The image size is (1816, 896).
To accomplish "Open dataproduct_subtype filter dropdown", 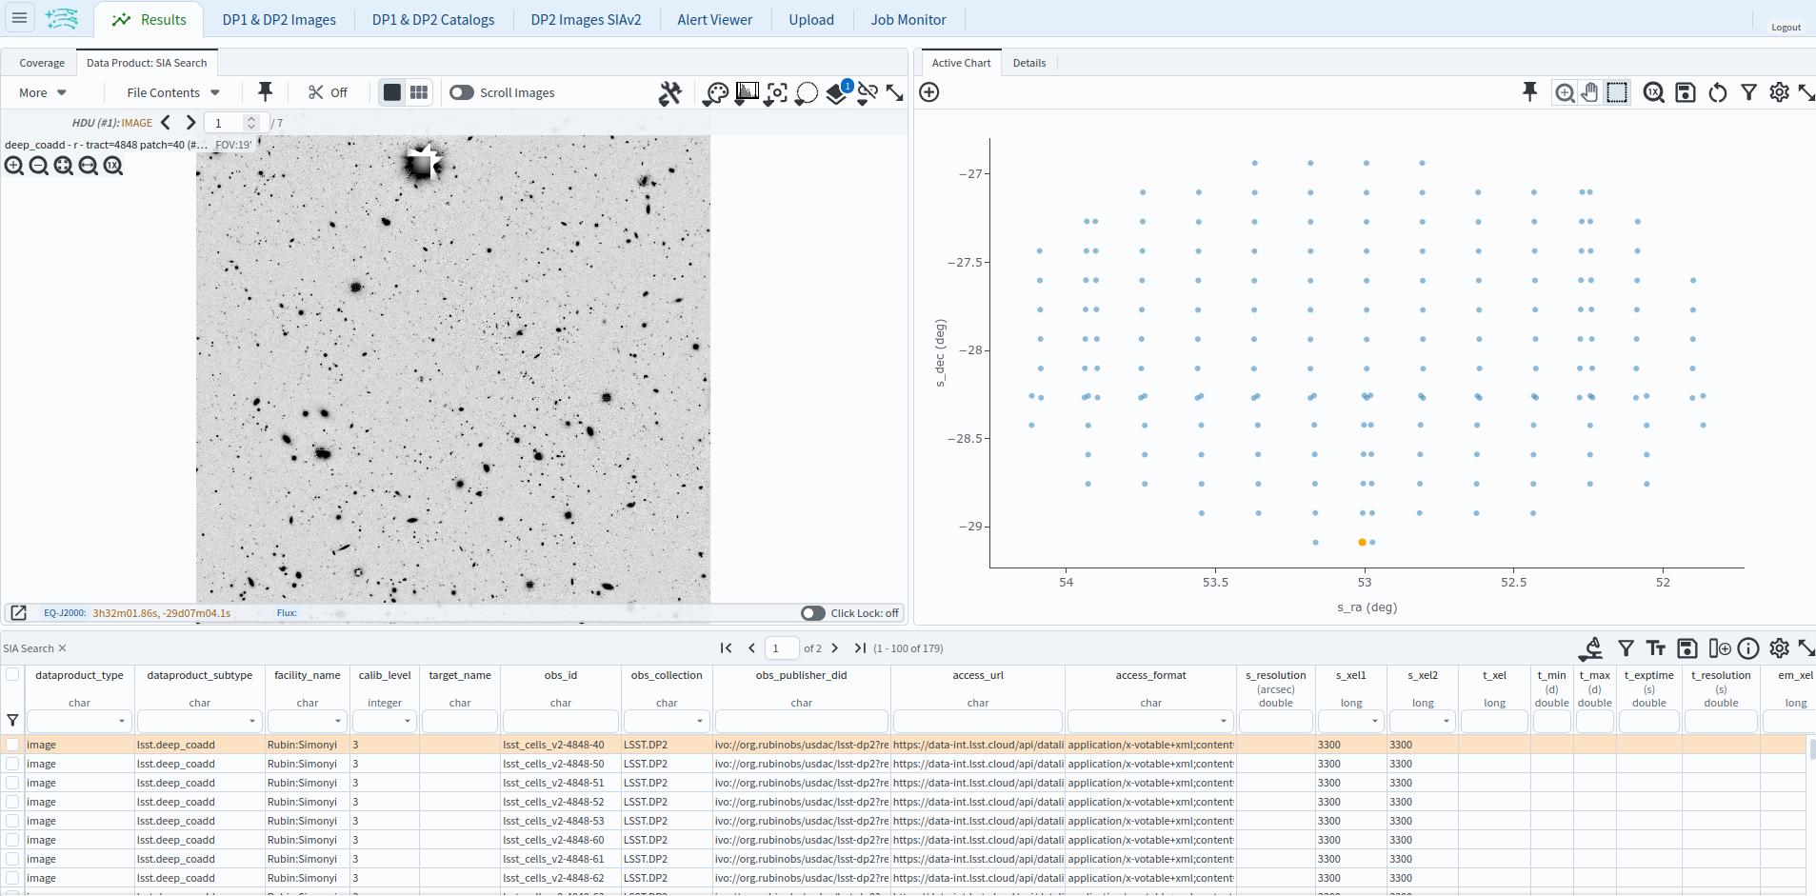I will coord(252,722).
